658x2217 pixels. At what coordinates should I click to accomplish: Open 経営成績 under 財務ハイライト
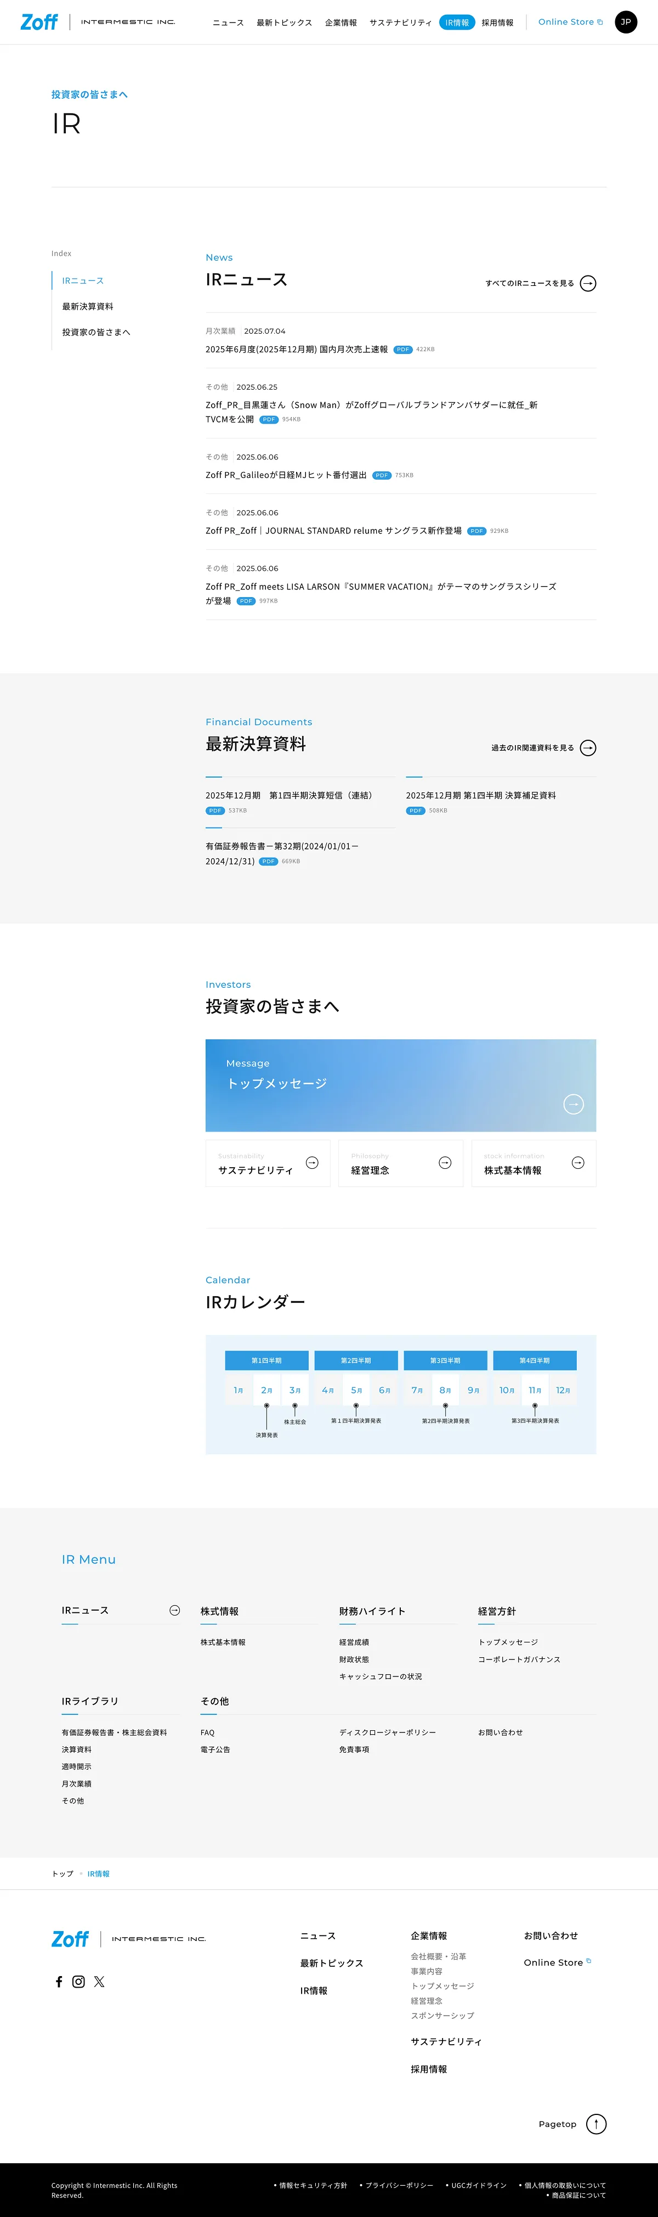tap(354, 1642)
